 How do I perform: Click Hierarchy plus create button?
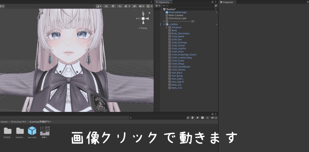tap(158, 6)
